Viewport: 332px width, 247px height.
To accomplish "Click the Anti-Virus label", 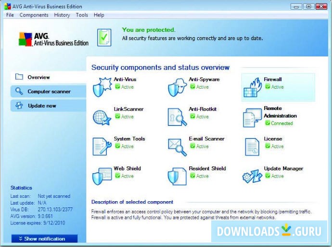I will [x=125, y=80].
